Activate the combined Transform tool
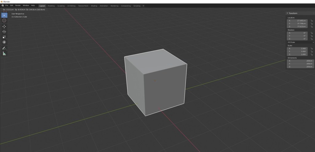The image size is (315, 152). click(4, 42)
